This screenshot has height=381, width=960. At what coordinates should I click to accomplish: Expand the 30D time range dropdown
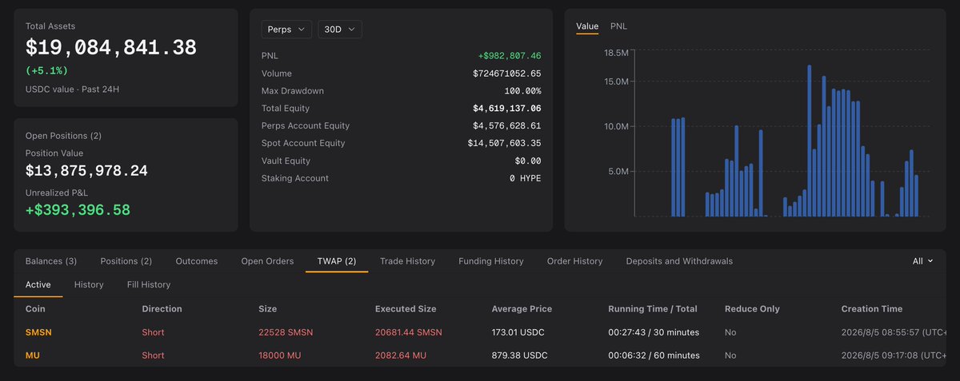340,29
